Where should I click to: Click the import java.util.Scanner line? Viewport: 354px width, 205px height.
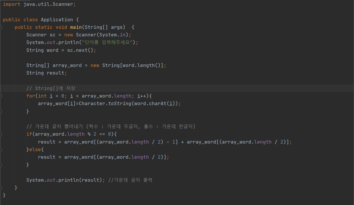click(x=39, y=4)
